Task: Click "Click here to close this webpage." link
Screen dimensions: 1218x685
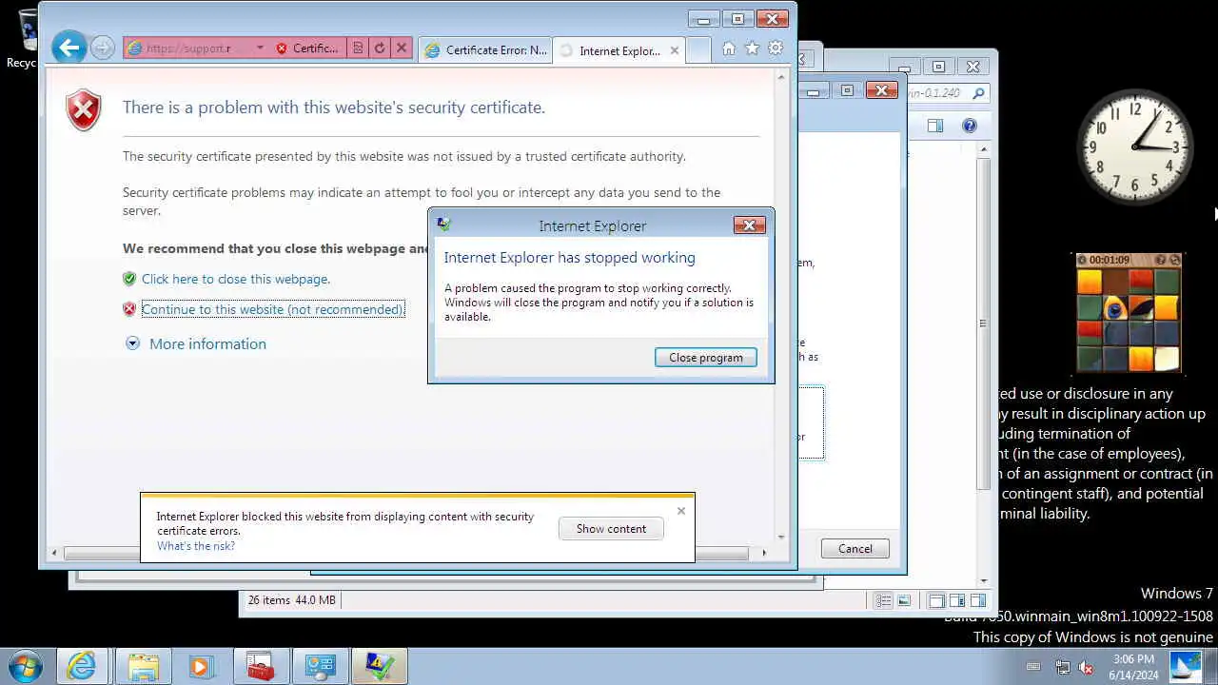Action: tap(236, 279)
